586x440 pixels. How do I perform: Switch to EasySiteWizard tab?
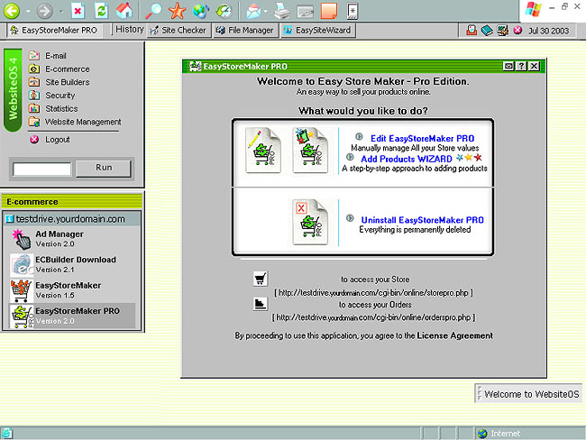[x=317, y=31]
